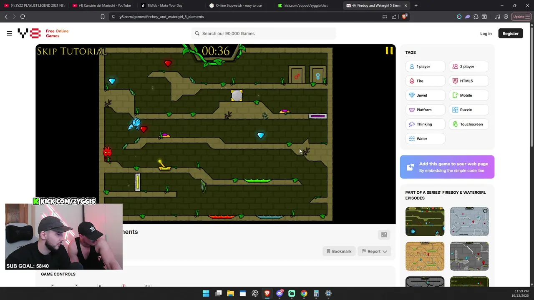This screenshot has height=300, width=534.
Task: Open Streamlabs from the taskbar
Action: tap(292, 293)
